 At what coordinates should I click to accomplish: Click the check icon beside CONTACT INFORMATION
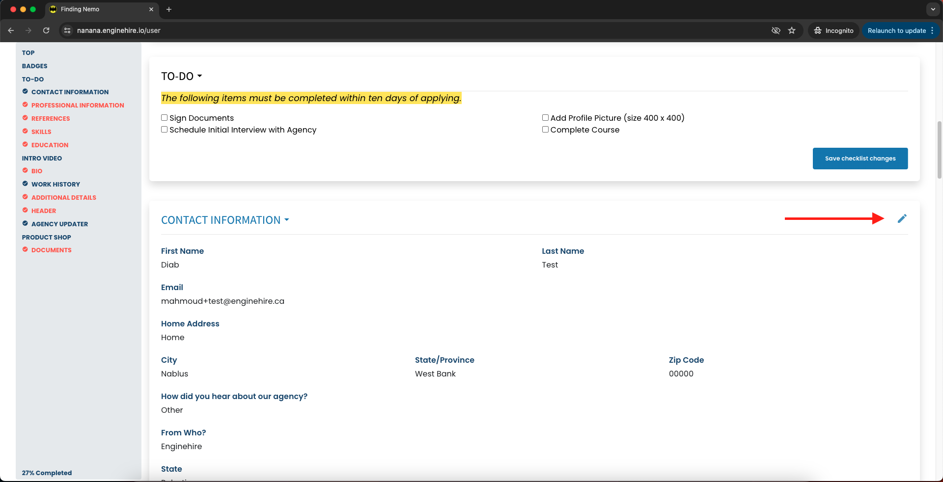[x=25, y=91]
